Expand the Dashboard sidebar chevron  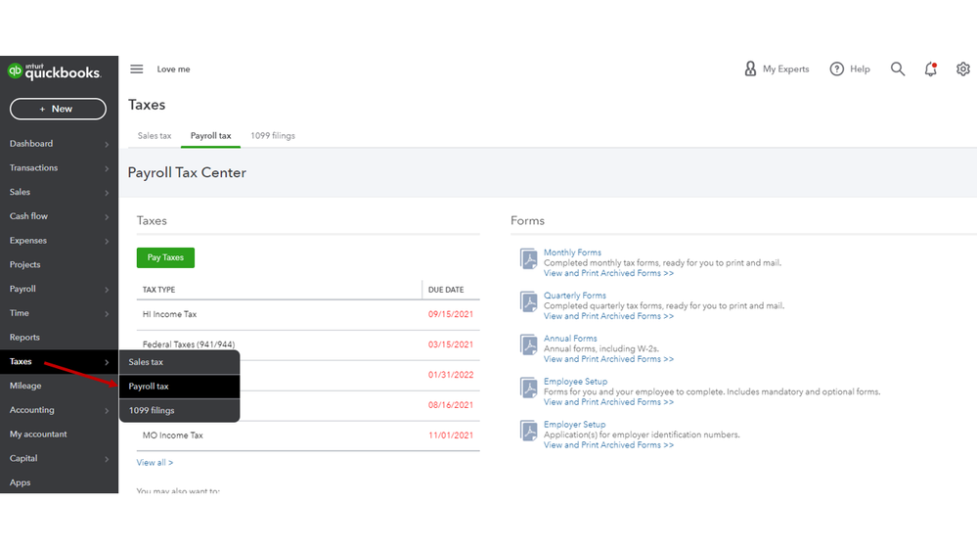point(107,145)
